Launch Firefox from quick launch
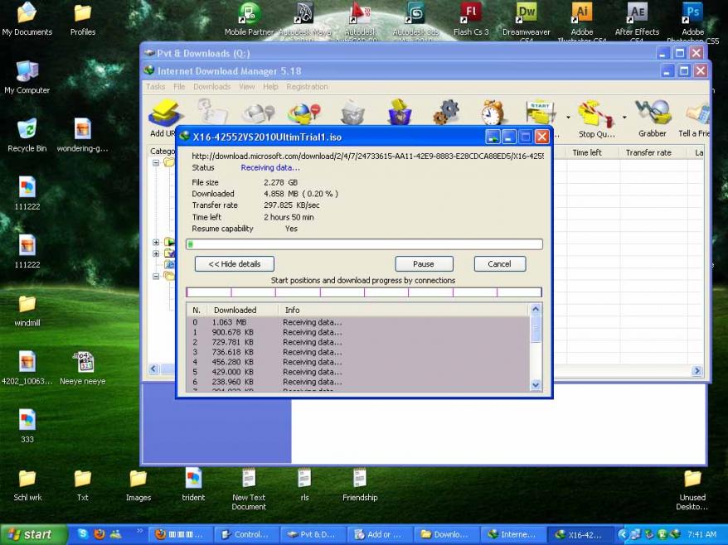Viewport: 728px width, 545px height. 99,534
